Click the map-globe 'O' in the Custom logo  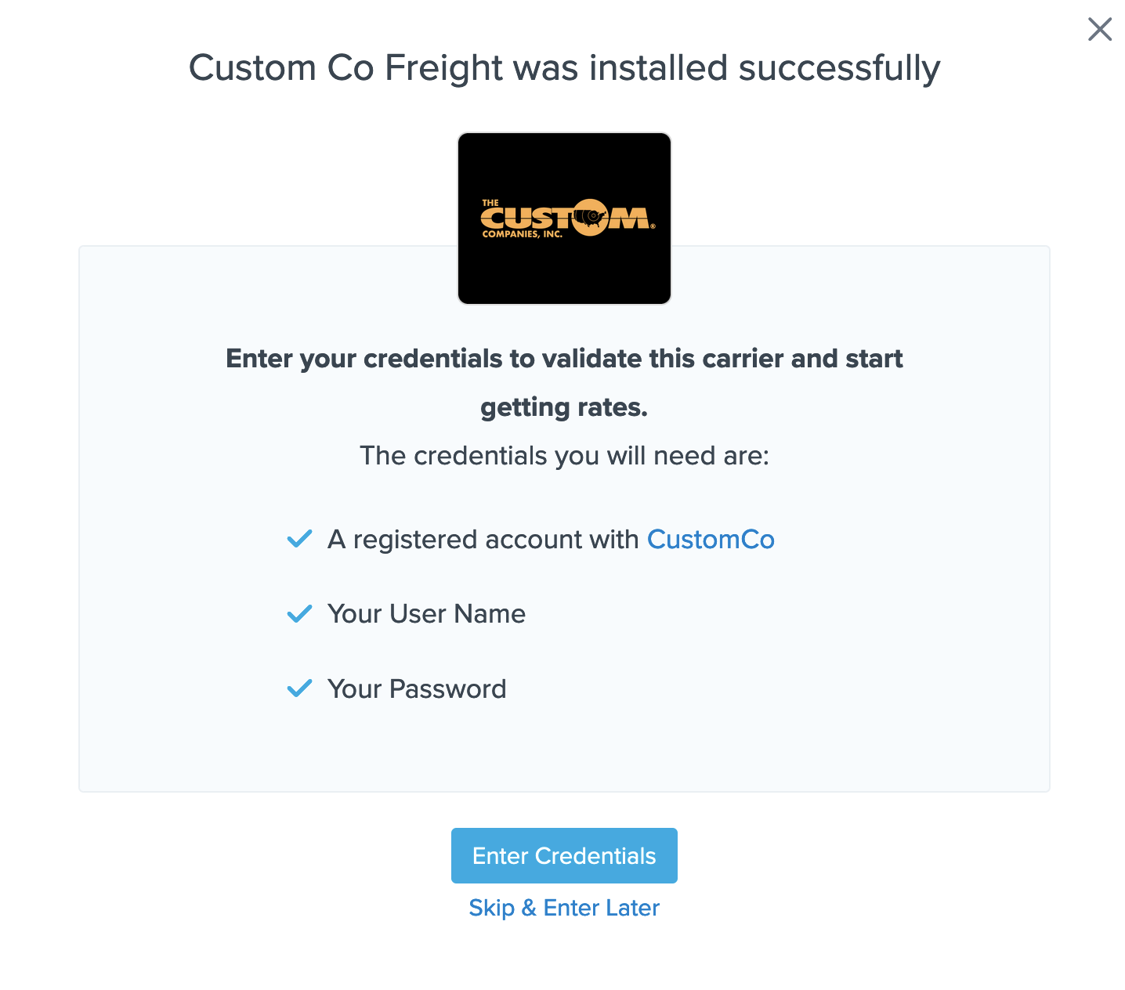click(590, 217)
